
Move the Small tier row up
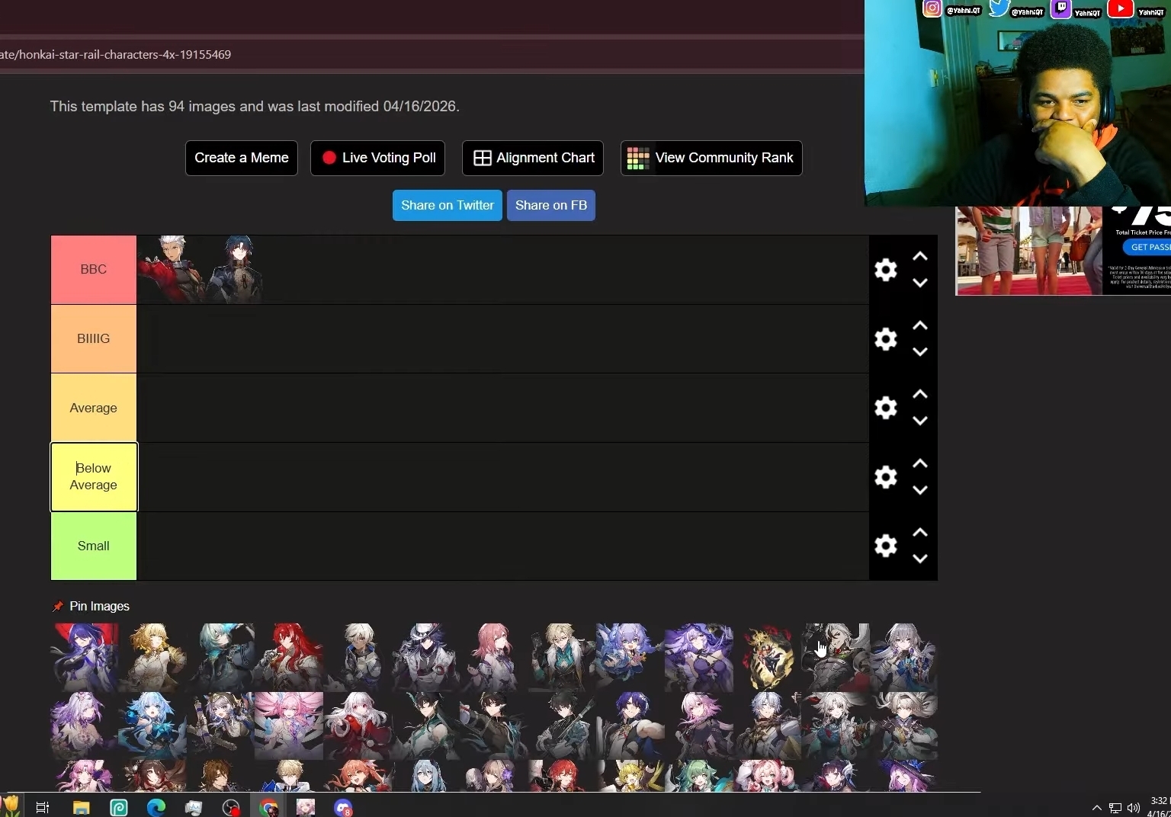[x=920, y=532]
